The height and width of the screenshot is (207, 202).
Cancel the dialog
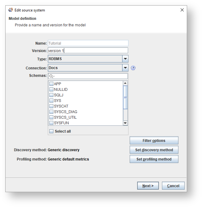coord(173,186)
